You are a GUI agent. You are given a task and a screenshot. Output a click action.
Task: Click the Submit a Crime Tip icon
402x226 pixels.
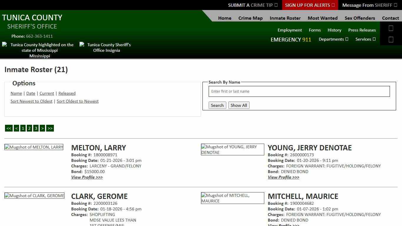(x=276, y=5)
